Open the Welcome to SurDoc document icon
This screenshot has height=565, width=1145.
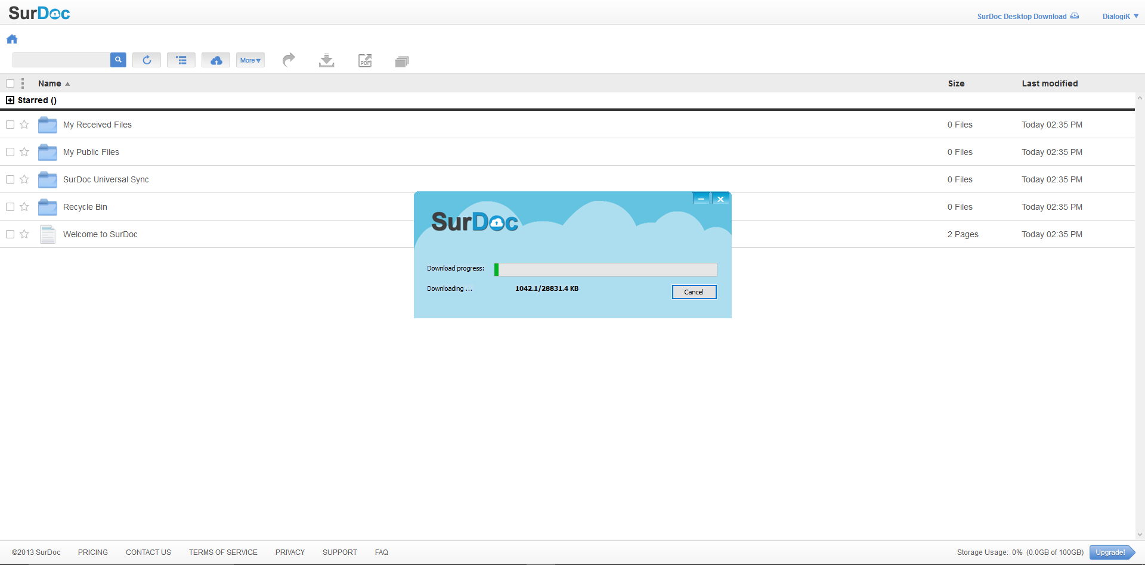(x=48, y=234)
